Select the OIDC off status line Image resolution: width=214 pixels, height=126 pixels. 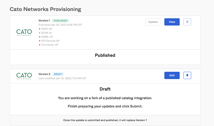tap(46, 29)
